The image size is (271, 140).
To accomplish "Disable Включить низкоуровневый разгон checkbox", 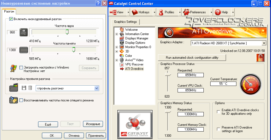I will click(11, 19).
